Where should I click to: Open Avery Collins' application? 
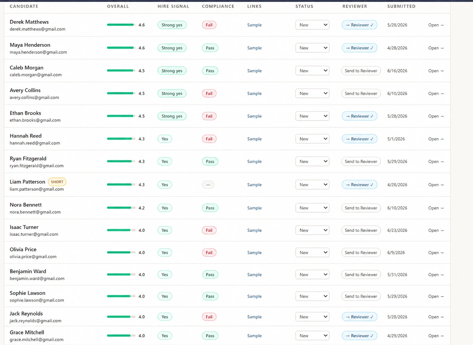436,93
